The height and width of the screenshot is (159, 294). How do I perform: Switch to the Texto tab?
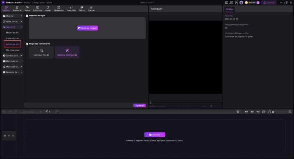click(x=27, y=9)
